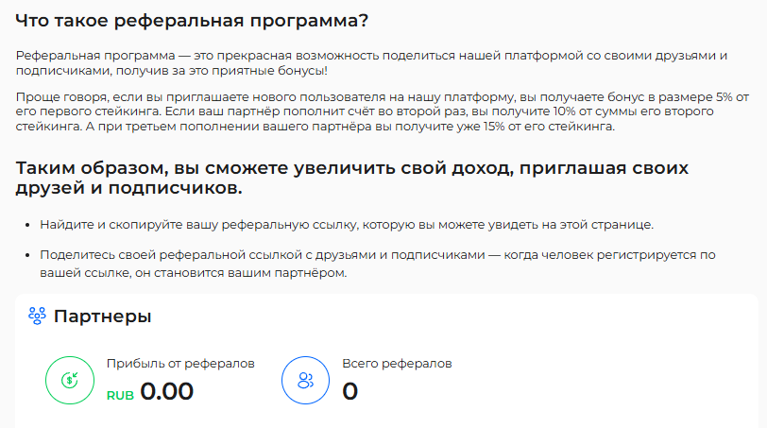The height and width of the screenshot is (428, 767).
Task: Click the total referrals count 0
Action: (349, 391)
